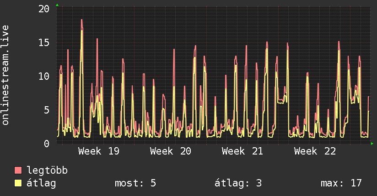This screenshot has height=196, width=377.
Task: Click the 'most: 5' current value
Action: pos(135,183)
